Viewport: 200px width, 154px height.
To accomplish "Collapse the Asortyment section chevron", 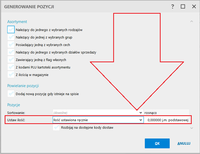I will [192, 21].
